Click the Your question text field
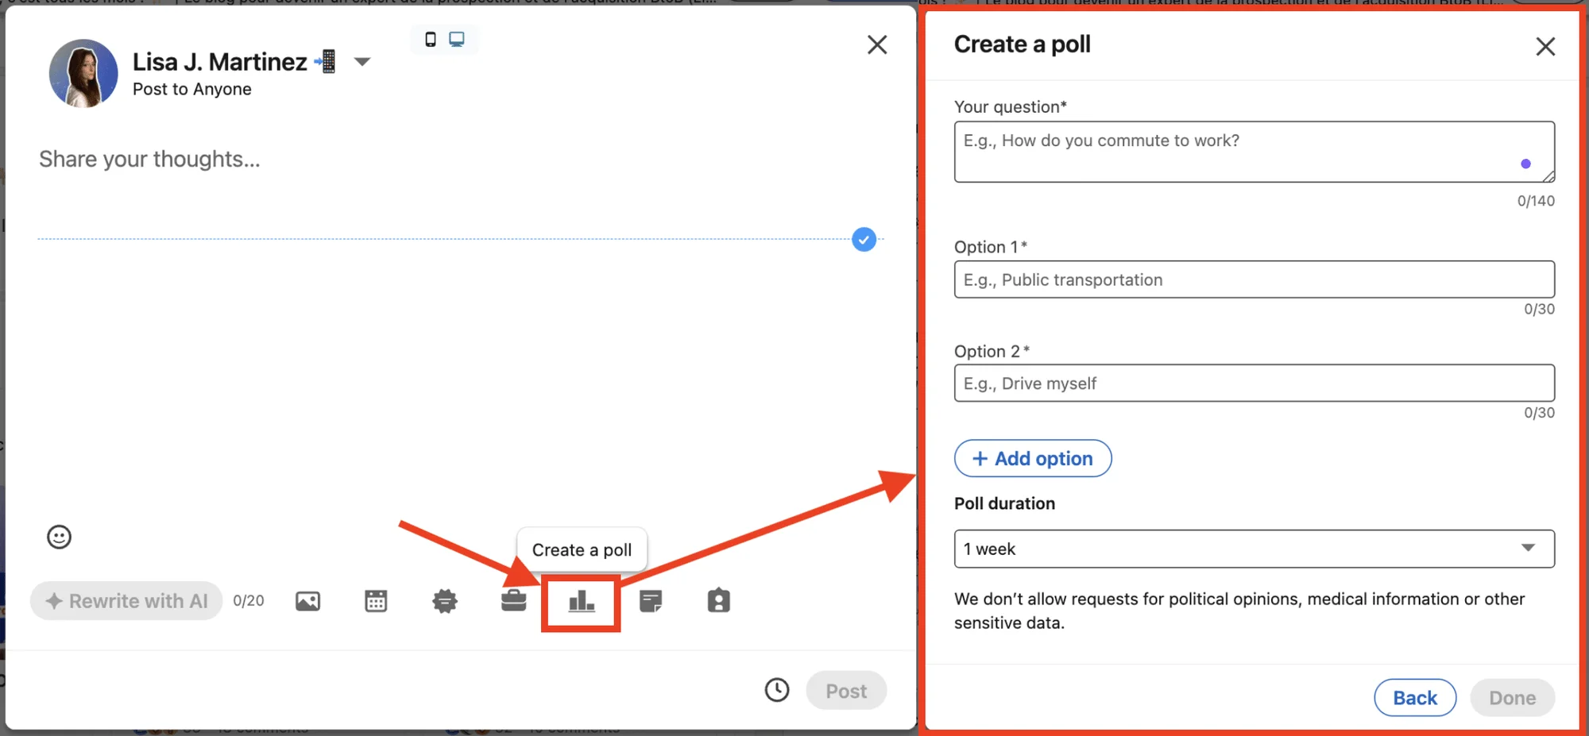This screenshot has height=736, width=1589. pos(1255,152)
